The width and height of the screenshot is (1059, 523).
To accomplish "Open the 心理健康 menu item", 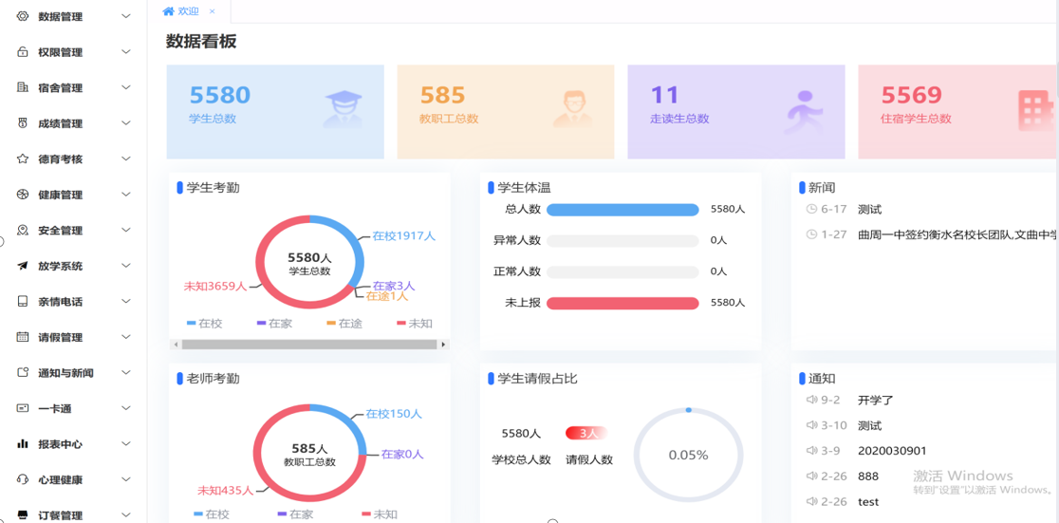I will coord(73,479).
